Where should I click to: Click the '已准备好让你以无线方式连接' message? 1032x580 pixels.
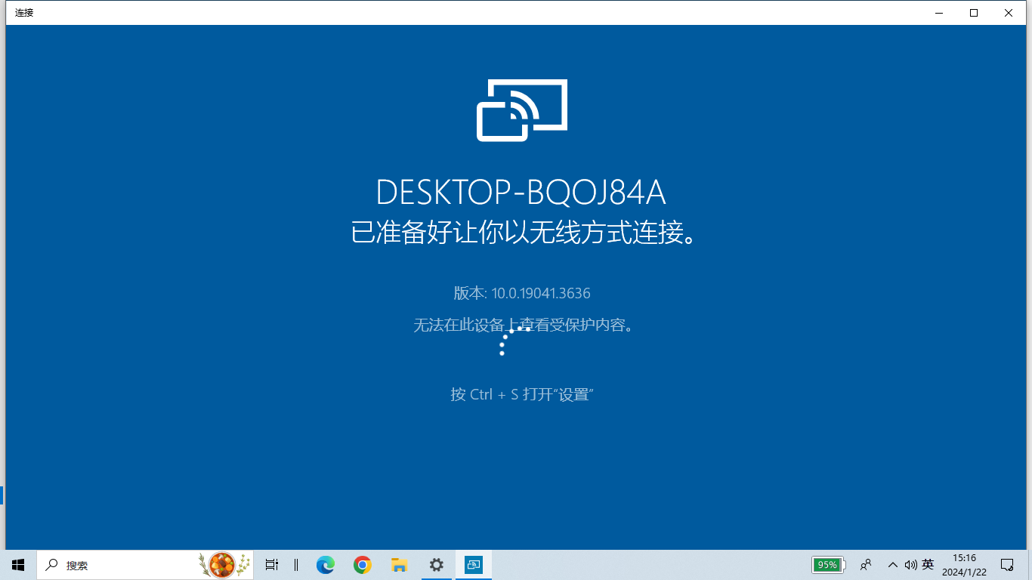pos(523,233)
